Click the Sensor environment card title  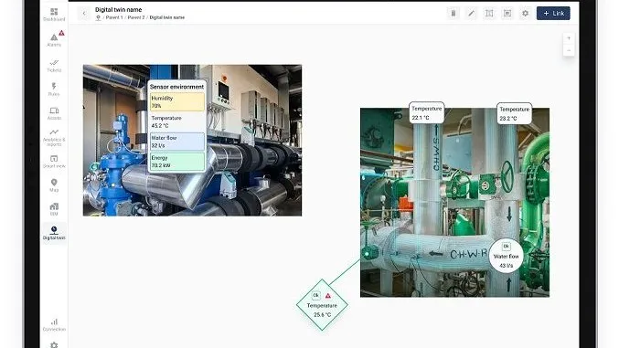click(x=176, y=87)
